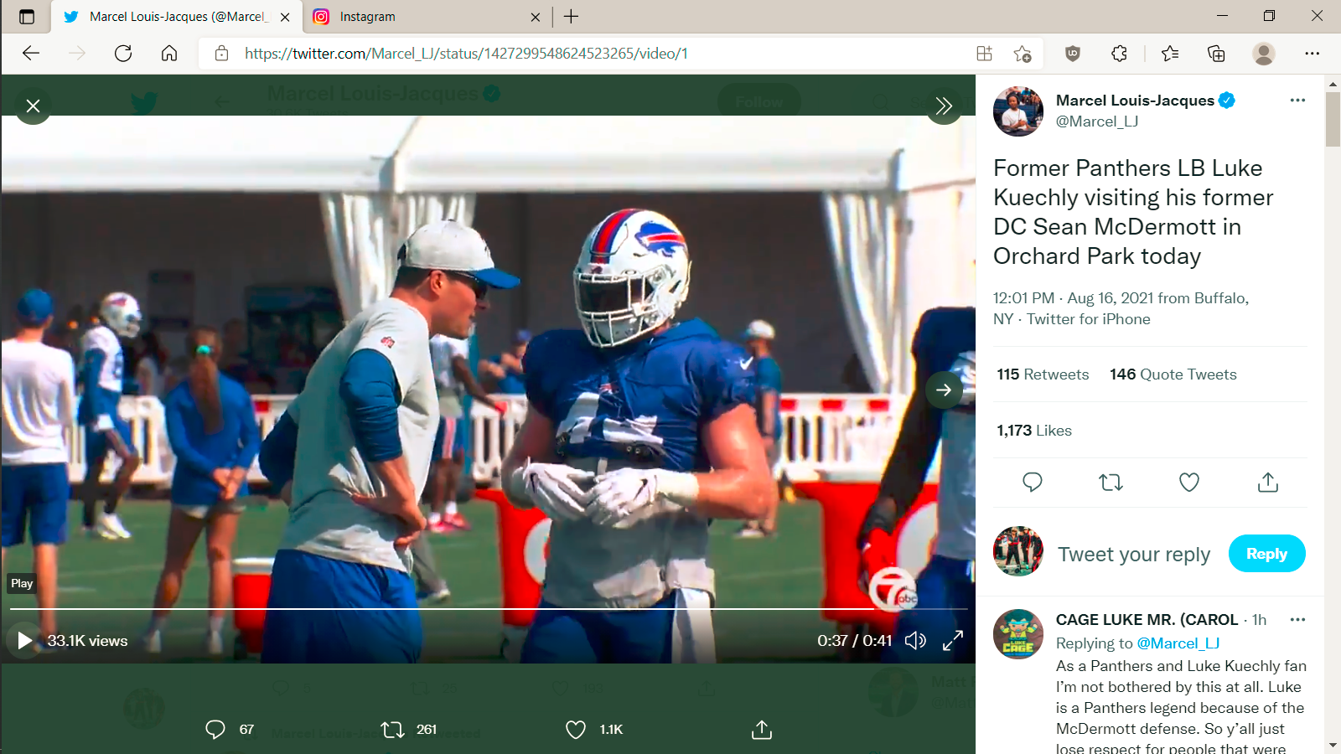This screenshot has height=754, width=1341.
Task: Close the video overlay with X button
Action: (34, 106)
